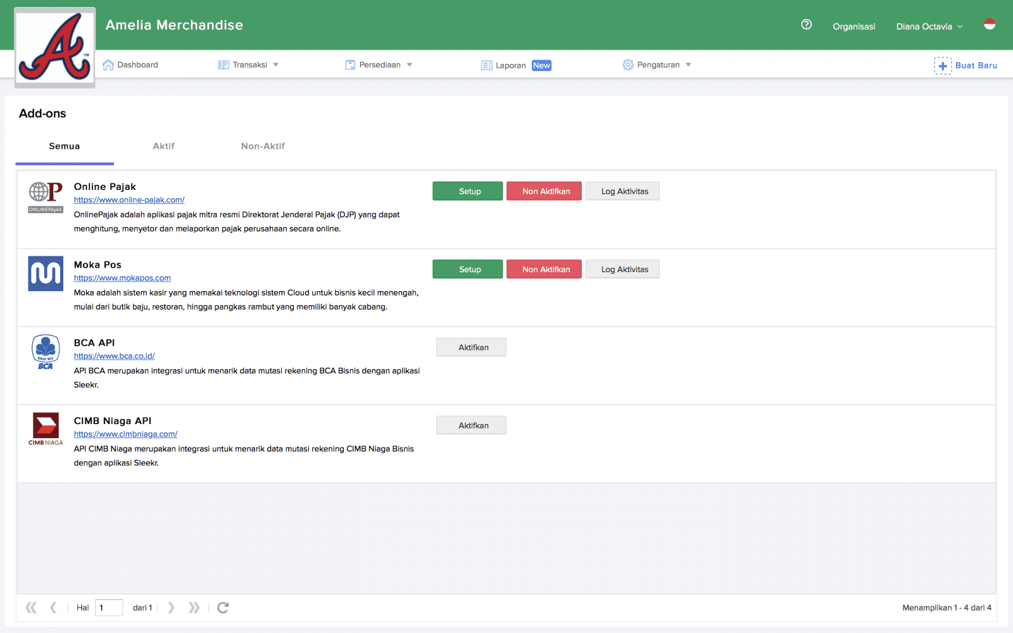The width and height of the screenshot is (1013, 633).
Task: Click the Moka Pos title text
Action: pos(98,265)
